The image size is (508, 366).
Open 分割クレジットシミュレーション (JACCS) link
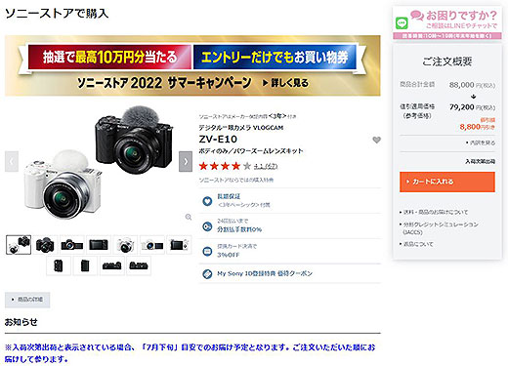[439, 228]
